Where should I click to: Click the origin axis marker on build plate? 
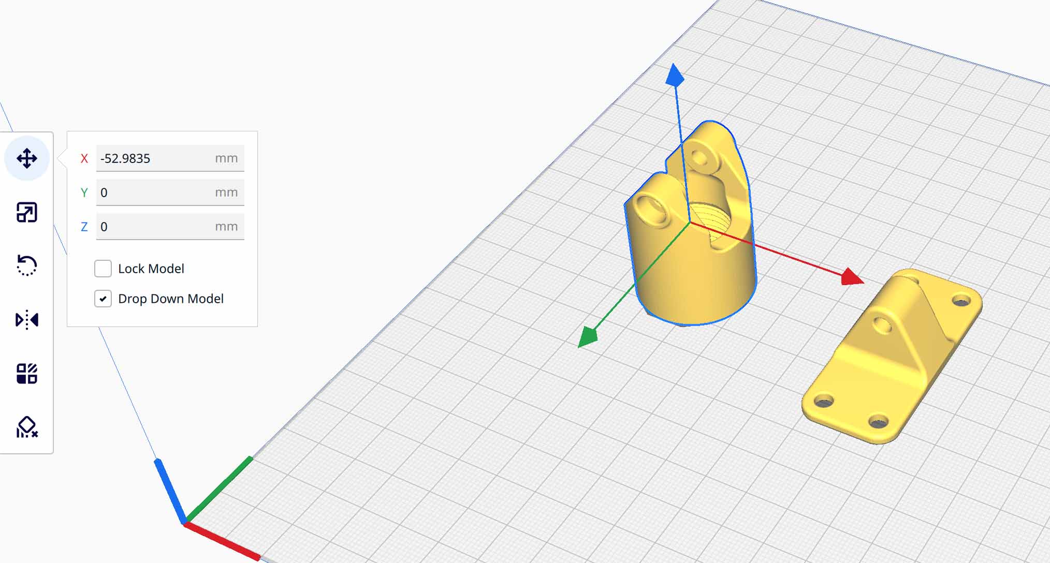(185, 522)
